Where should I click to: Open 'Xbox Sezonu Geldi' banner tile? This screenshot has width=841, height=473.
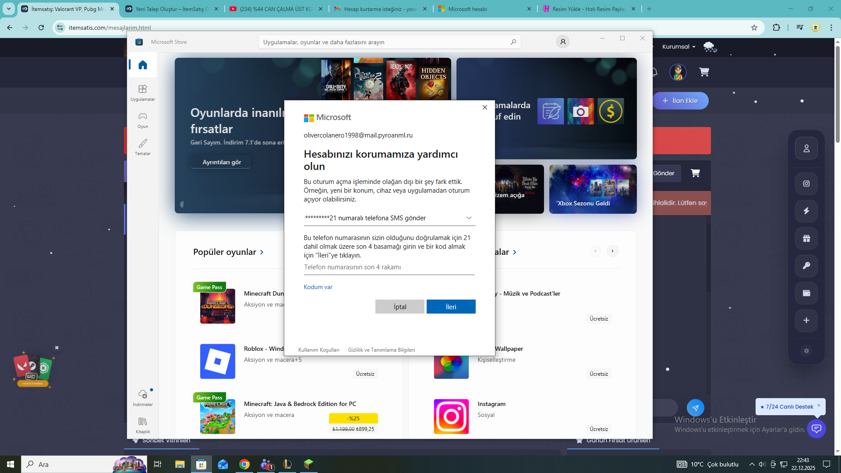coord(593,189)
